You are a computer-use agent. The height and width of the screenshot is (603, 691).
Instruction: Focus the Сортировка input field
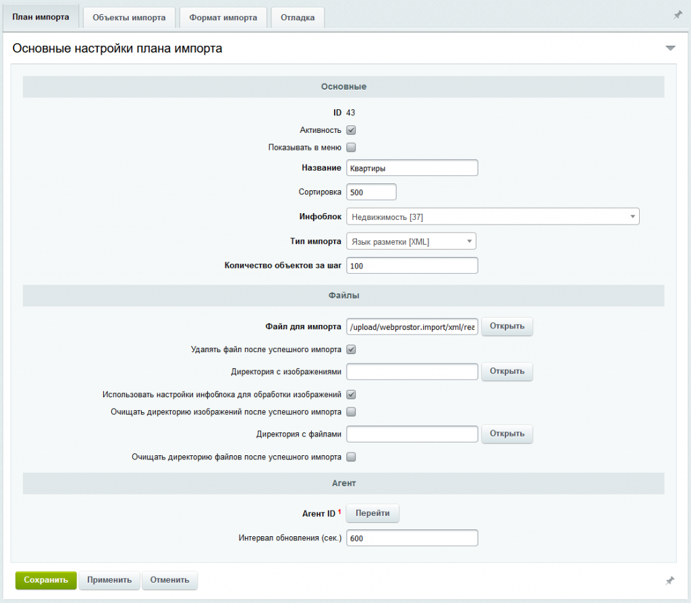tap(371, 192)
